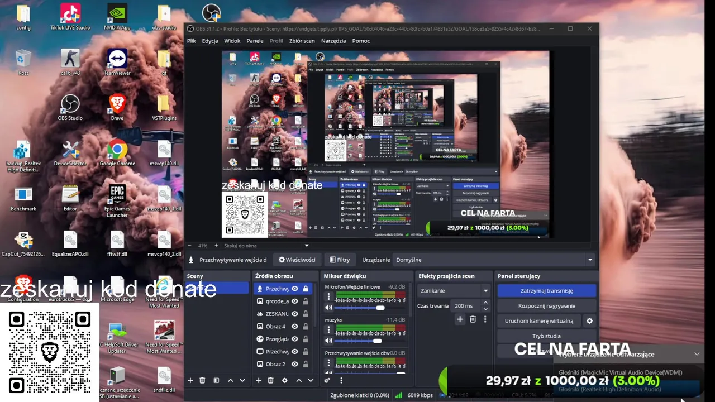
Task: Open Właściwości source properties button
Action: click(297, 260)
